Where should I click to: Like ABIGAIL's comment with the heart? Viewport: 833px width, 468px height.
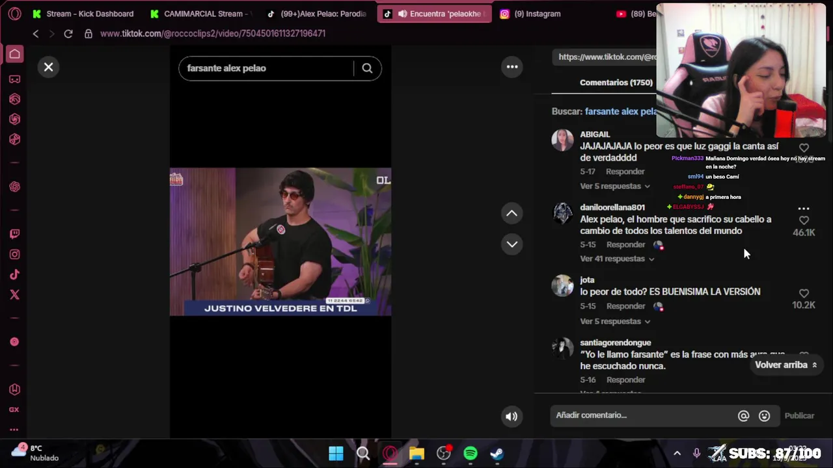pyautogui.click(x=804, y=148)
